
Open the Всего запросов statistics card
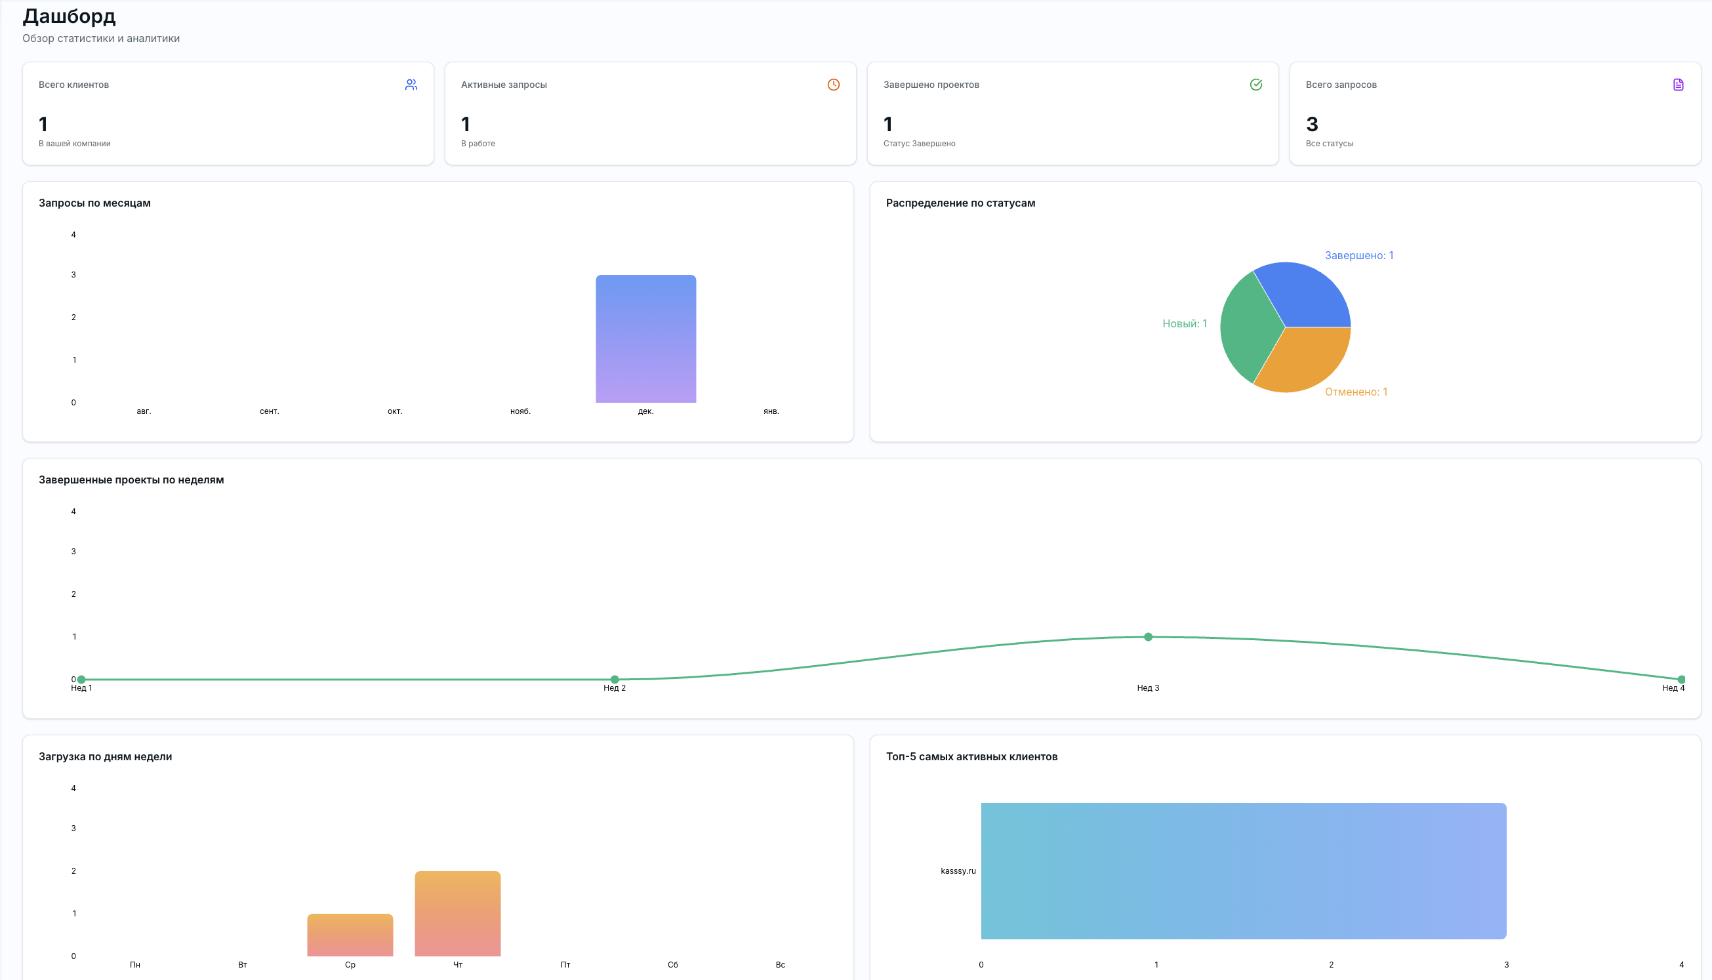pos(1495,113)
